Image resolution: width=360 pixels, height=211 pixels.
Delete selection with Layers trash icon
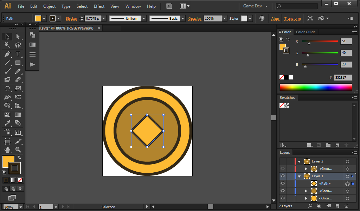(346, 206)
